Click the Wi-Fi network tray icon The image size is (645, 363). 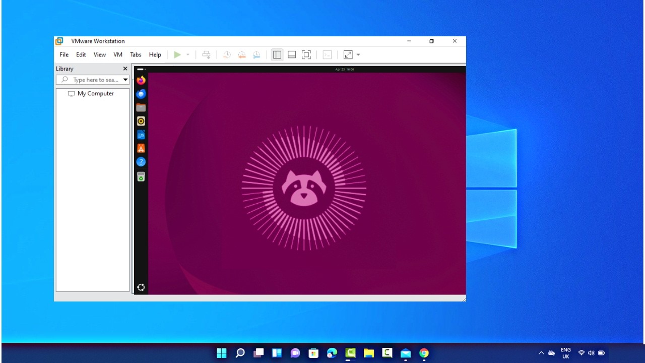[582, 353]
